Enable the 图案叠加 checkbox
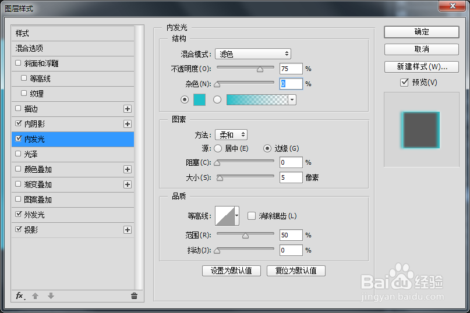The height and width of the screenshot is (313, 470). pos(18,199)
